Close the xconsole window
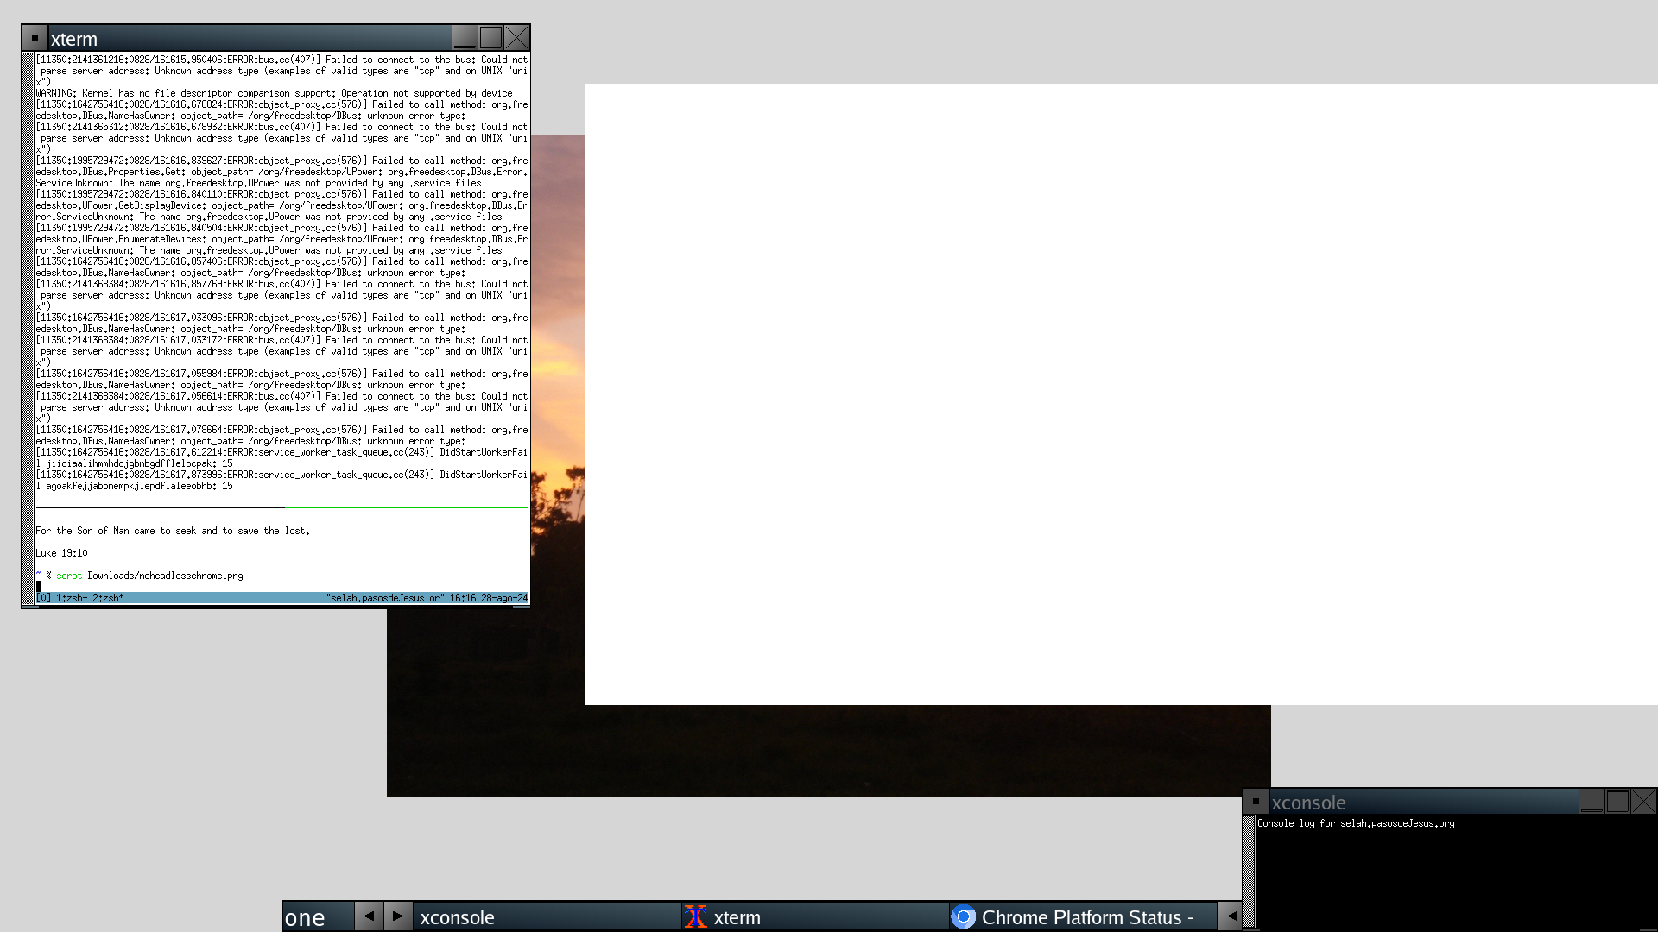The image size is (1658, 932). (1643, 802)
